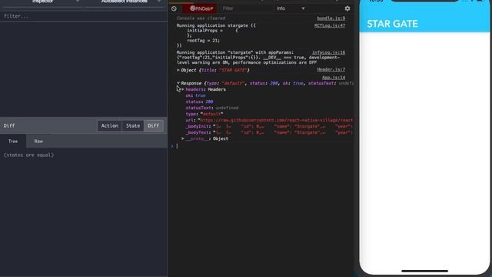
Task: Switch to the Action view
Action: [109, 125]
